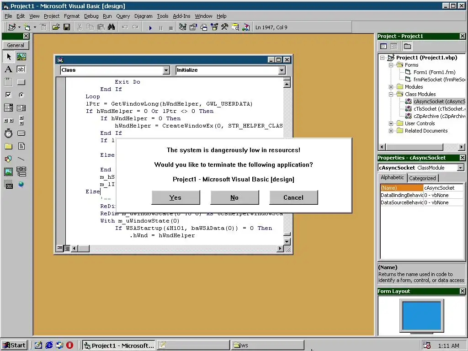Click the code window vertical scroll down arrow
The image size is (468, 351).
click(287, 242)
